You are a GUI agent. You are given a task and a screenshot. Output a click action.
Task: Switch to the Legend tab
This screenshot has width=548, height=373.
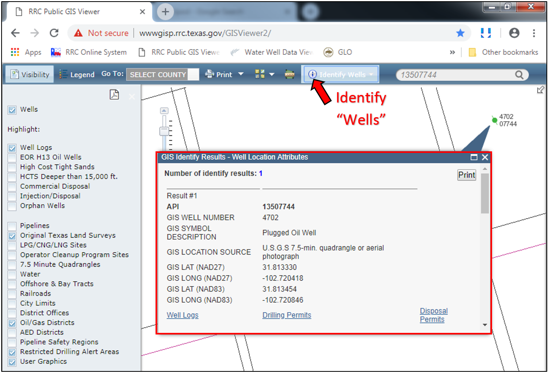(77, 74)
